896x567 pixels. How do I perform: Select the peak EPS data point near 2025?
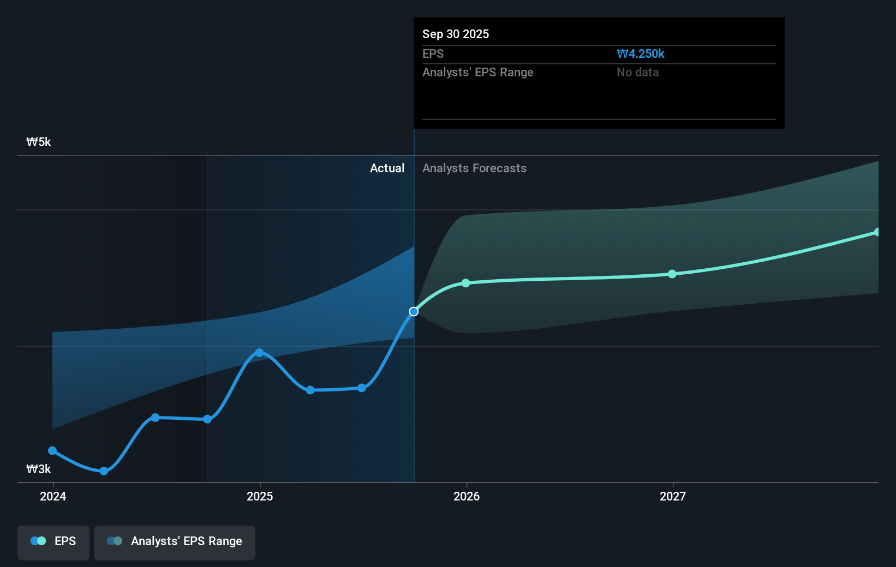click(260, 353)
